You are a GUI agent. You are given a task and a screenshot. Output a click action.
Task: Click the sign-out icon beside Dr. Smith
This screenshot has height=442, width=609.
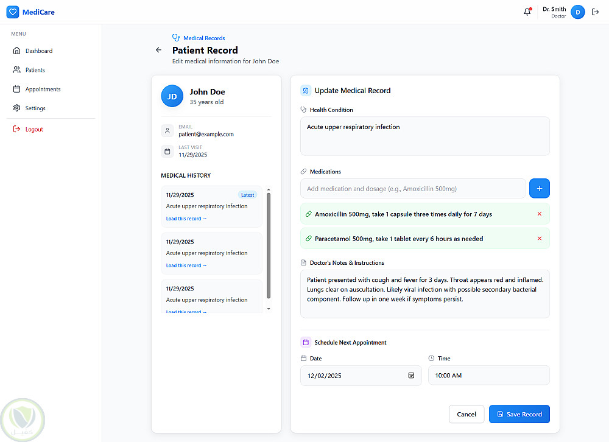pyautogui.click(x=596, y=12)
